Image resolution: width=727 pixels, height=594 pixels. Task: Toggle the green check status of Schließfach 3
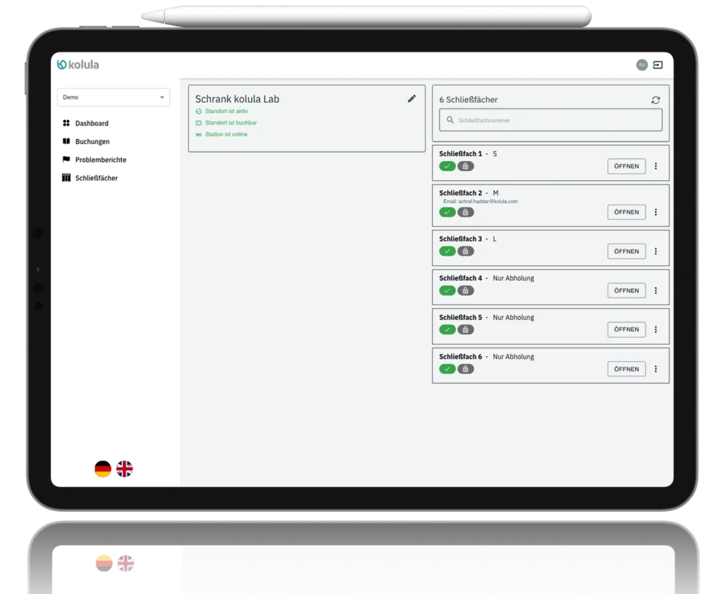(x=447, y=251)
